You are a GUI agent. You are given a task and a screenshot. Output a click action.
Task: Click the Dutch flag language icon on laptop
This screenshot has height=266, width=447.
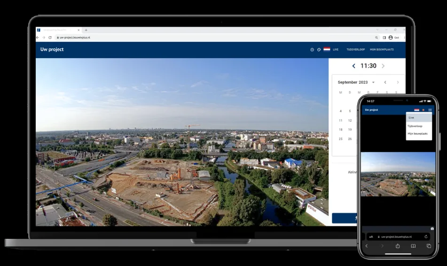(x=327, y=49)
